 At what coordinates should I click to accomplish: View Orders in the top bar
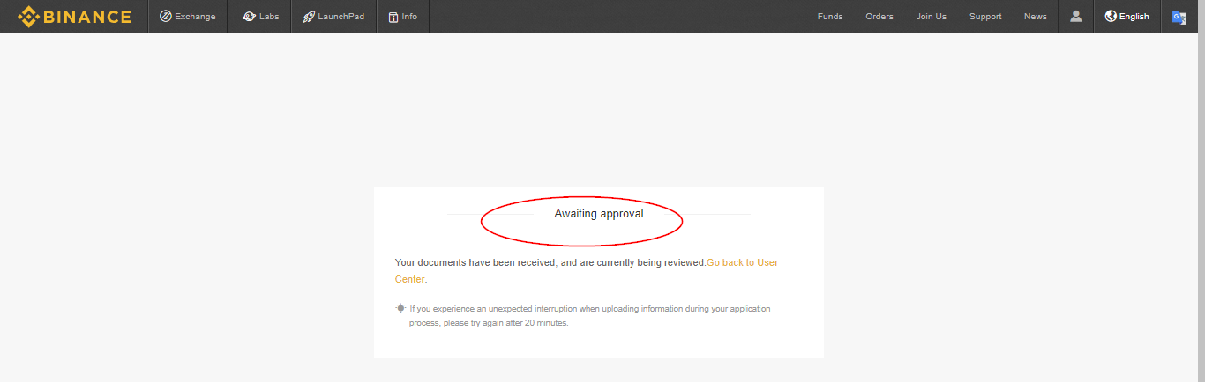879,17
